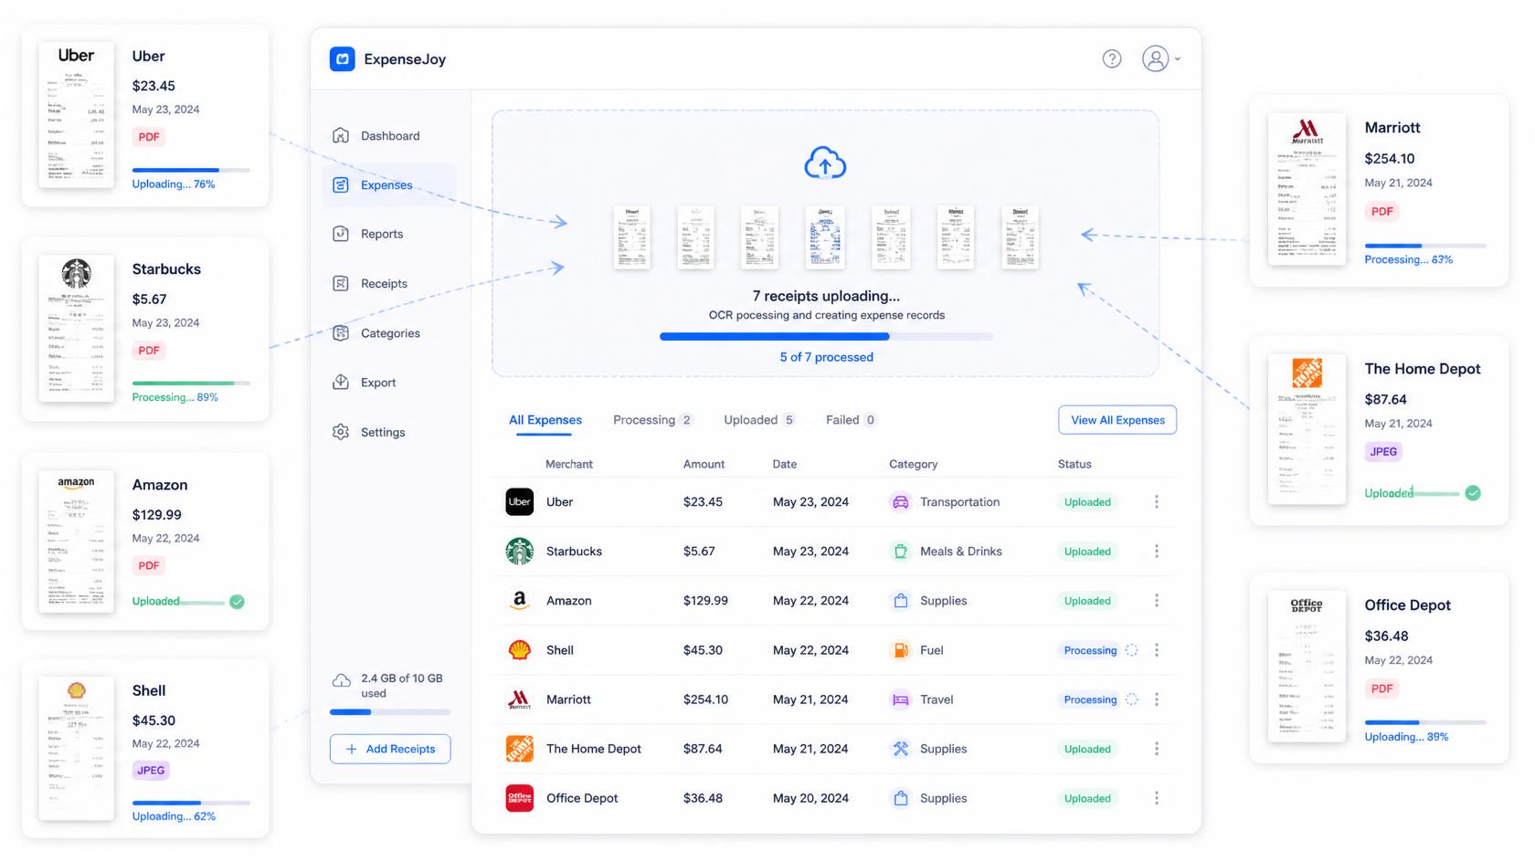Click the Marriott logo in the table
Image resolution: width=1535 pixels, height=862 pixels.
pos(520,699)
